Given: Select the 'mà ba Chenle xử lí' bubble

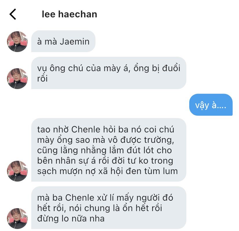Looking at the screenshot, I should tap(109, 208).
